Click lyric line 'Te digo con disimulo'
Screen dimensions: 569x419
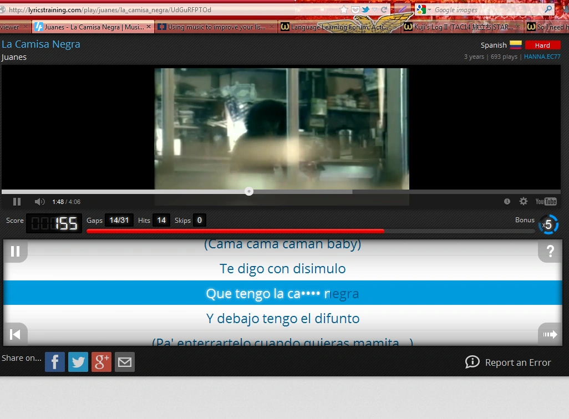(283, 269)
